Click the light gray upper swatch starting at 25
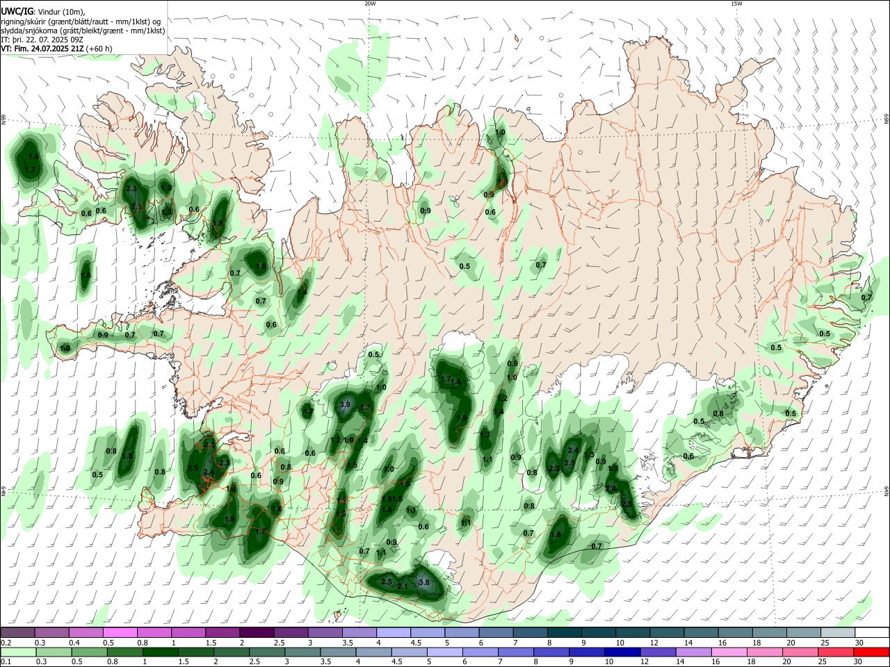Image resolution: width=890 pixels, height=667 pixels. point(838,633)
